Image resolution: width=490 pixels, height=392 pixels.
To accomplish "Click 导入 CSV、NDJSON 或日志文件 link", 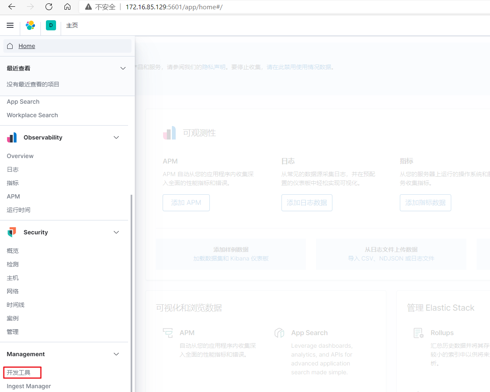I will (391, 258).
